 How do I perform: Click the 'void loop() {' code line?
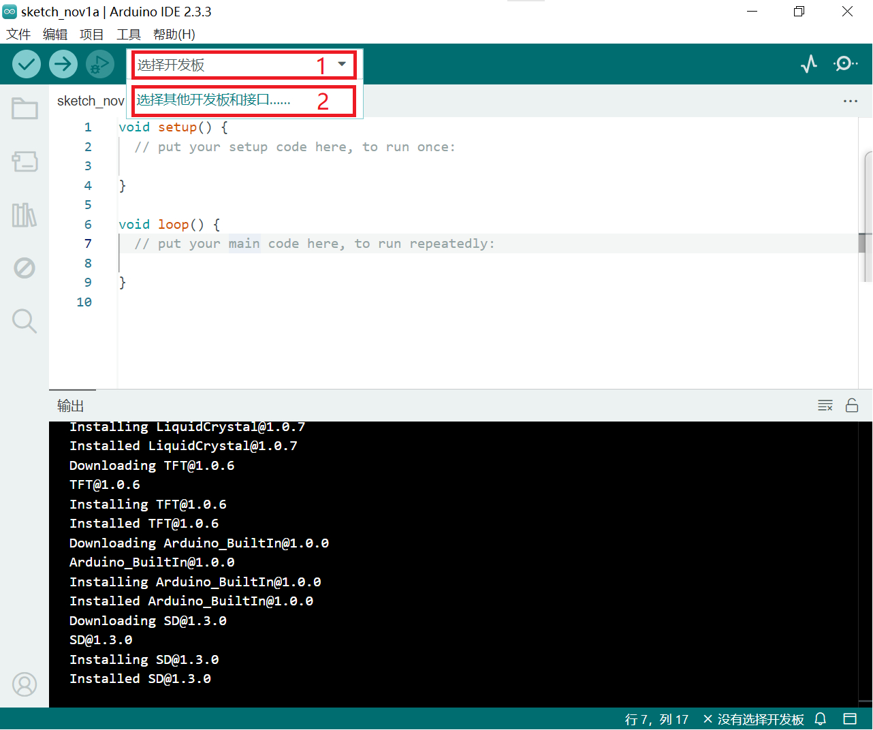click(170, 225)
